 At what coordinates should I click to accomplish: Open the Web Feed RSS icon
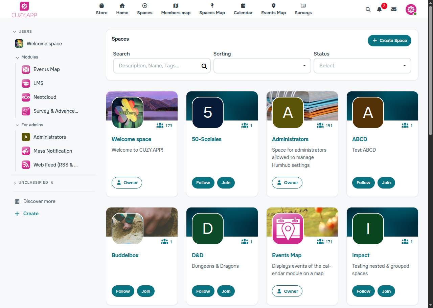click(x=26, y=165)
